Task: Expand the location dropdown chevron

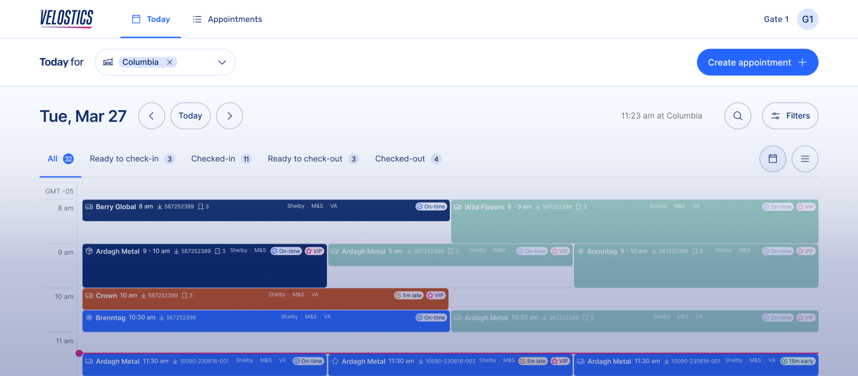Action: pyautogui.click(x=222, y=62)
